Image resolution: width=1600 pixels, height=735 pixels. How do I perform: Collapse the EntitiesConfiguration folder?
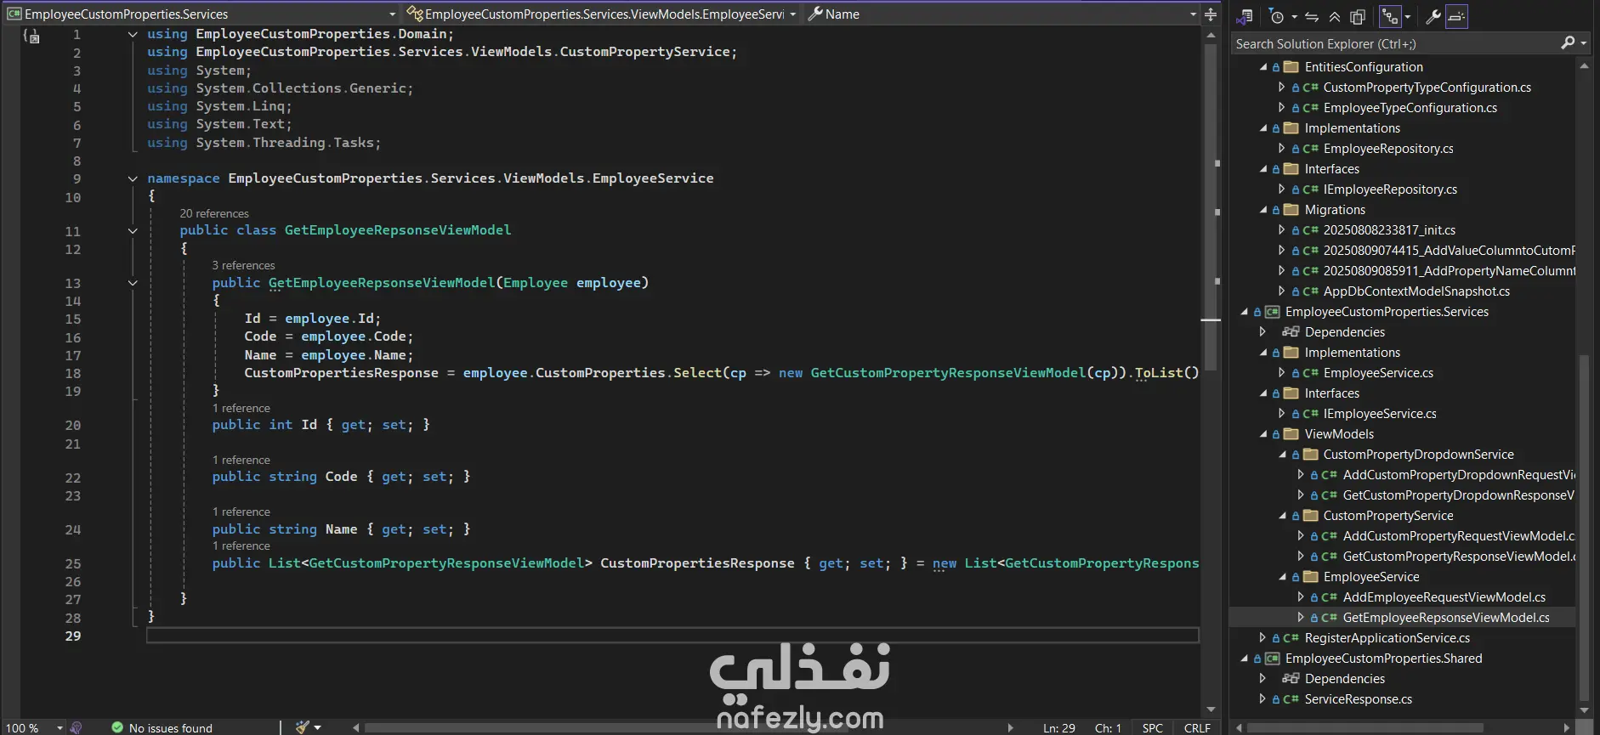(x=1263, y=67)
